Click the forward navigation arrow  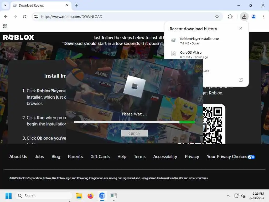coord(15,17)
